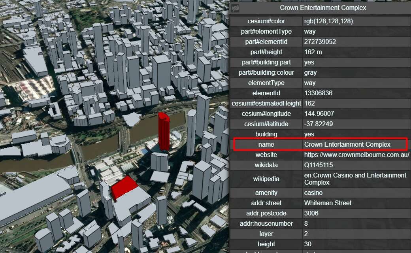Click the Whiteman Street address value
Viewport: 411px width, 253px height.
pyautogui.click(x=328, y=203)
